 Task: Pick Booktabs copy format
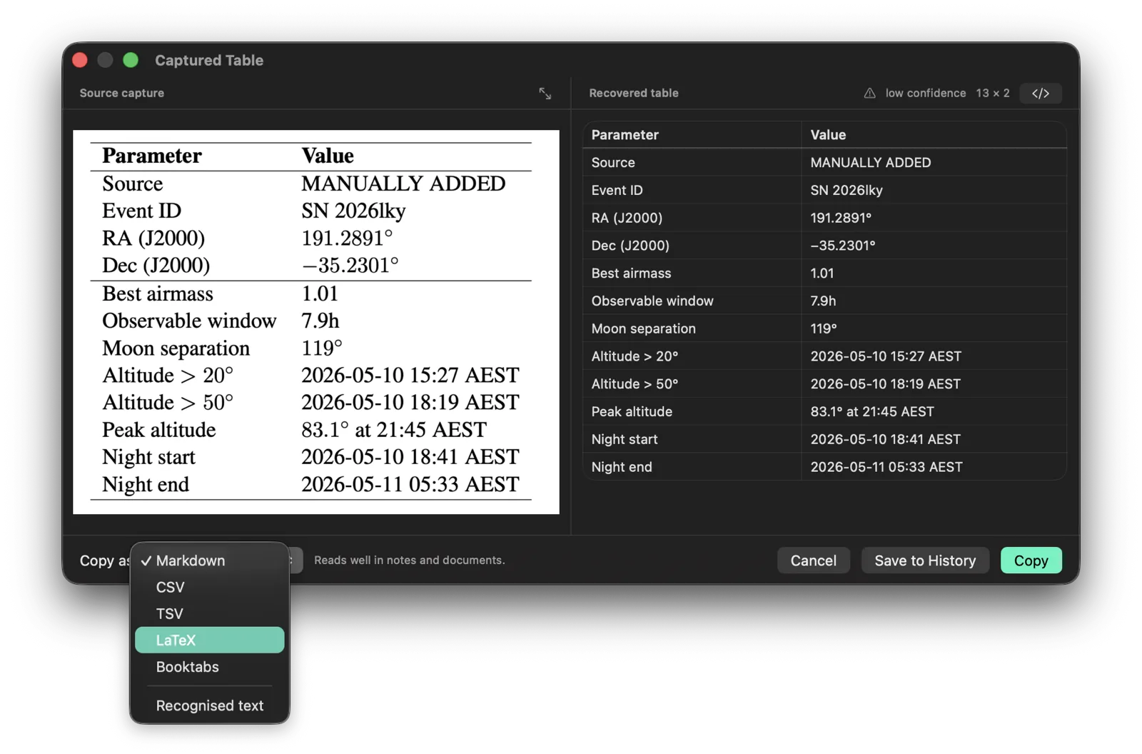click(209, 666)
